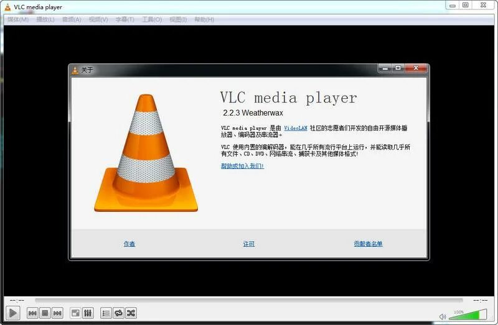Skip to the previous media track

[32, 313]
